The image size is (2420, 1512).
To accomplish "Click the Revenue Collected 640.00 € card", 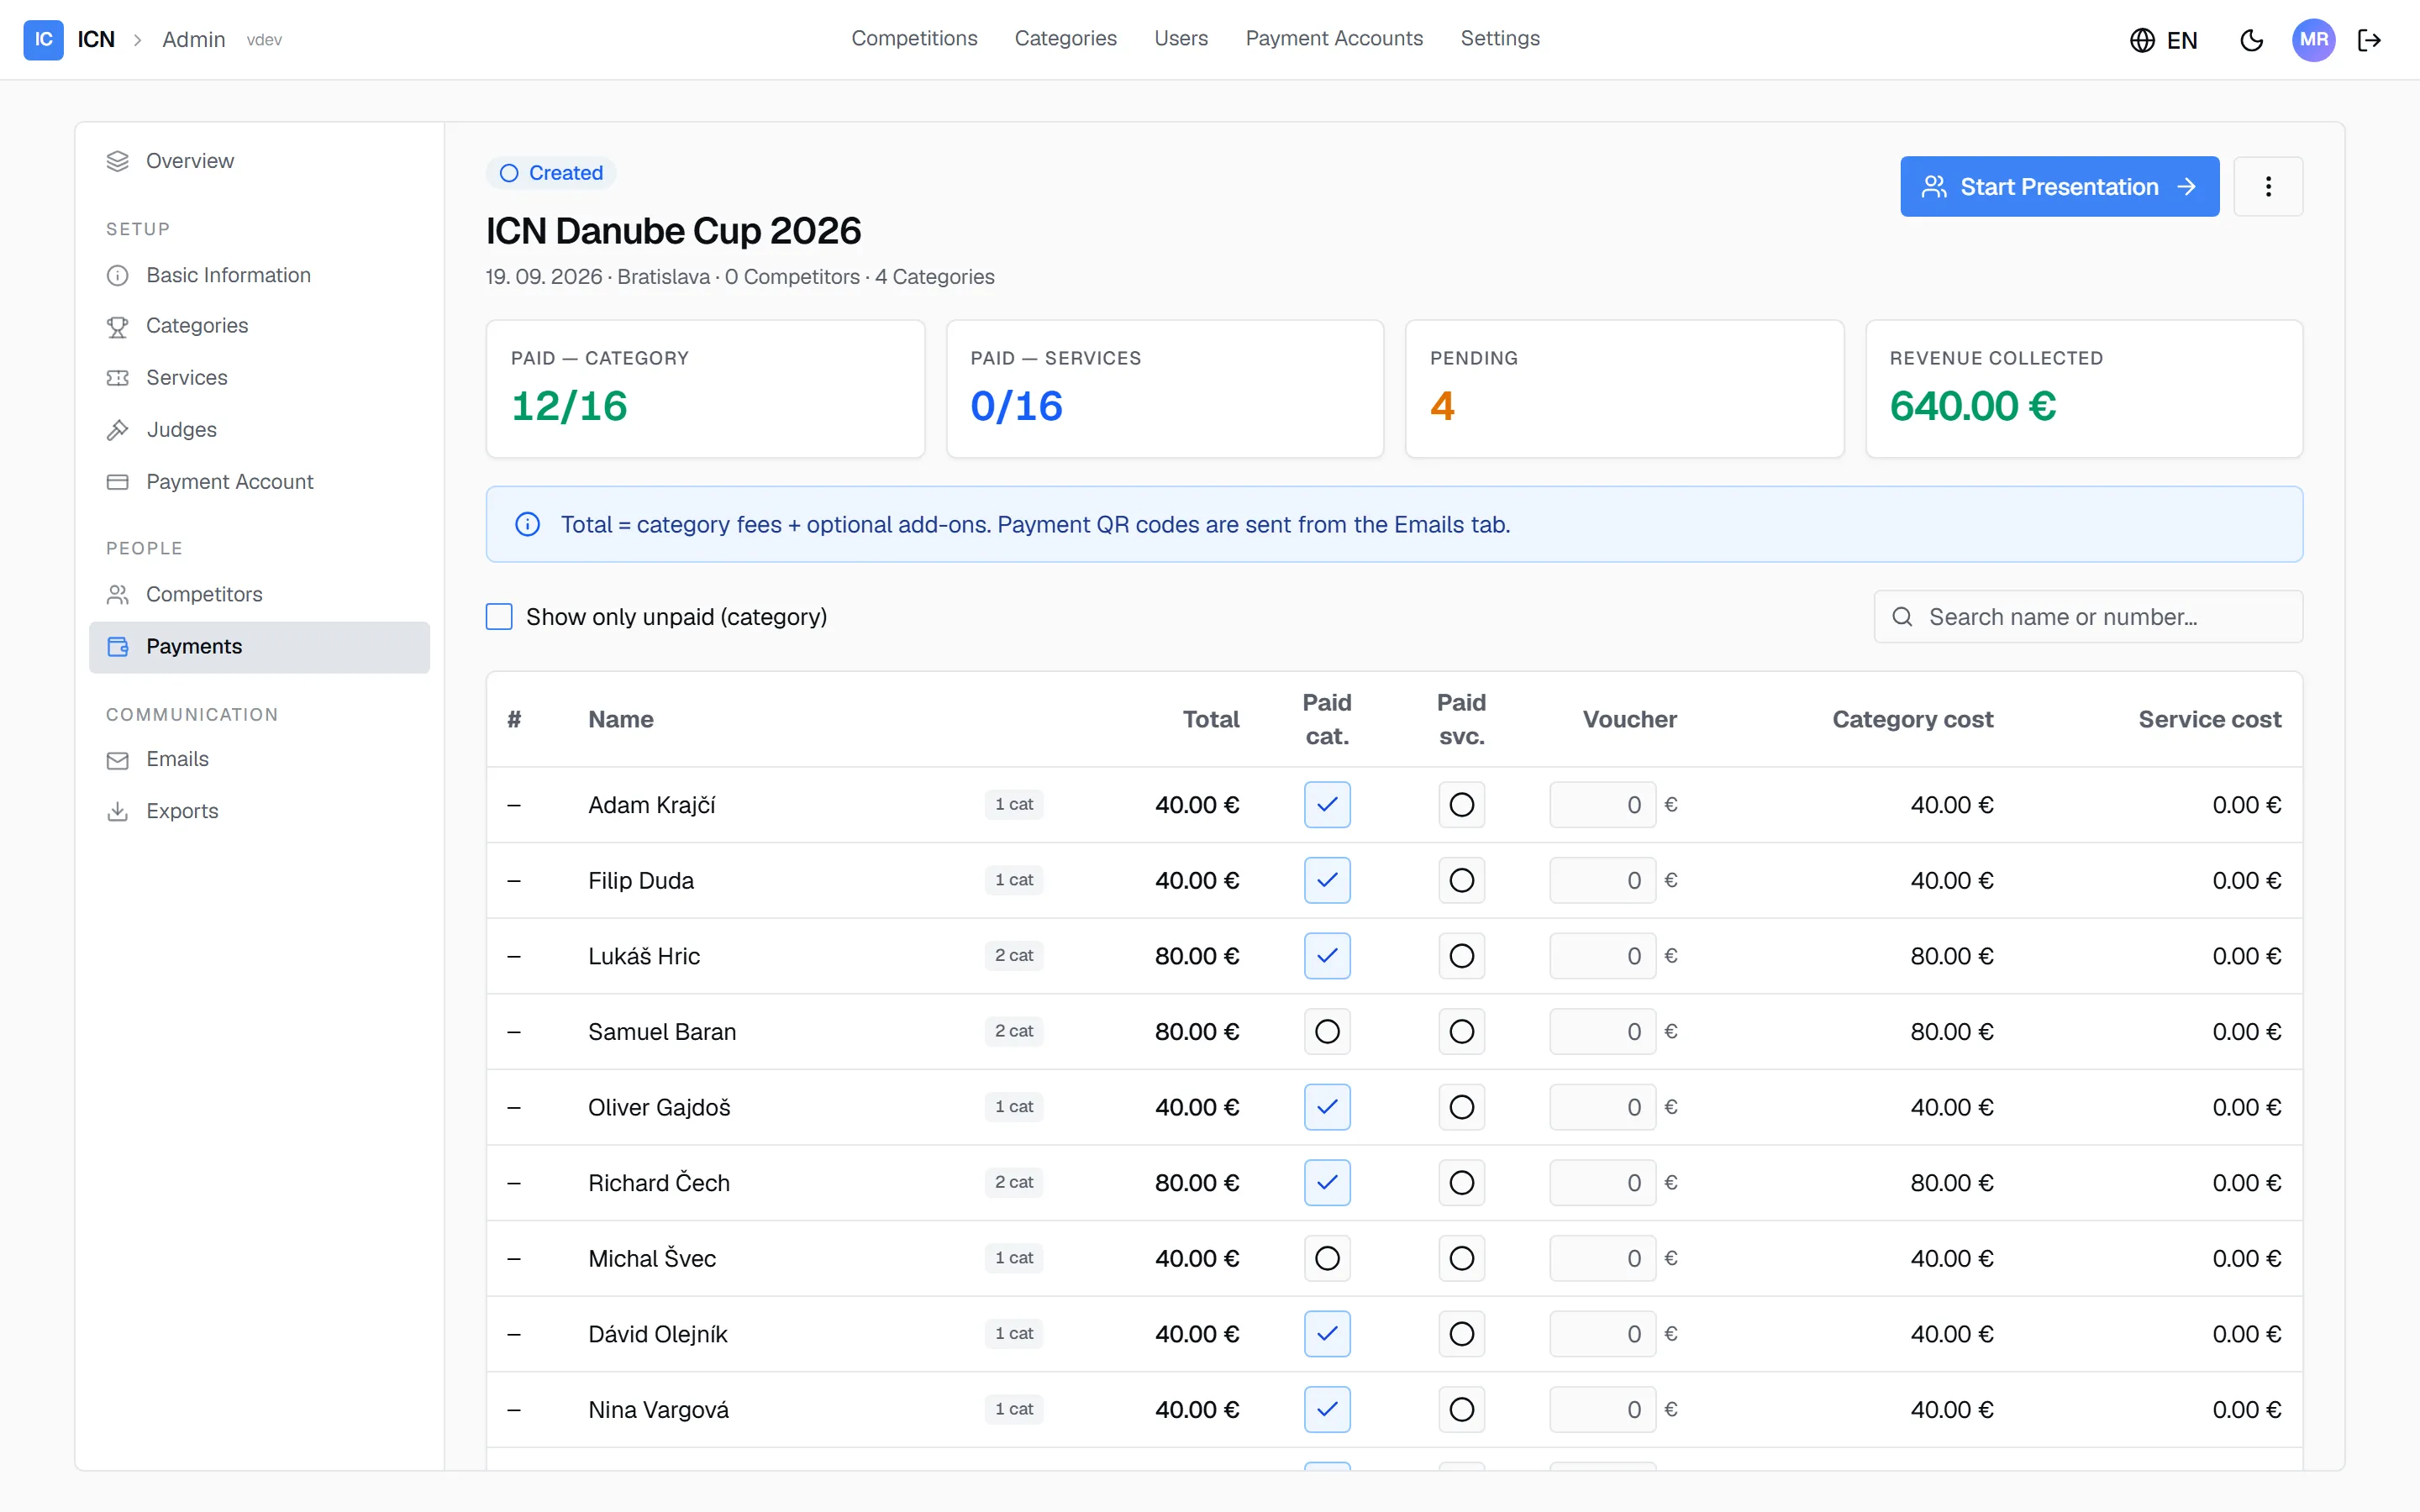I will coord(2084,389).
